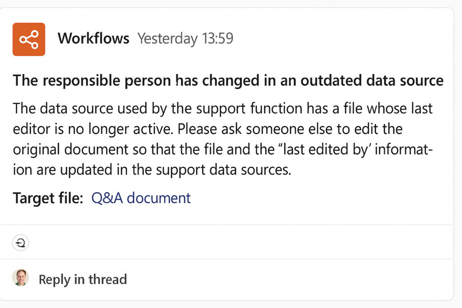
Task: Click the Target file label
Action: click(x=47, y=198)
